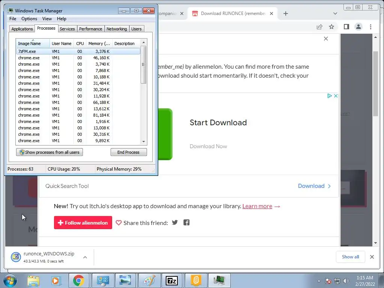Screen dimensions: 384x288
Task: Select the 7zFM.exe process row
Action: click(78, 51)
